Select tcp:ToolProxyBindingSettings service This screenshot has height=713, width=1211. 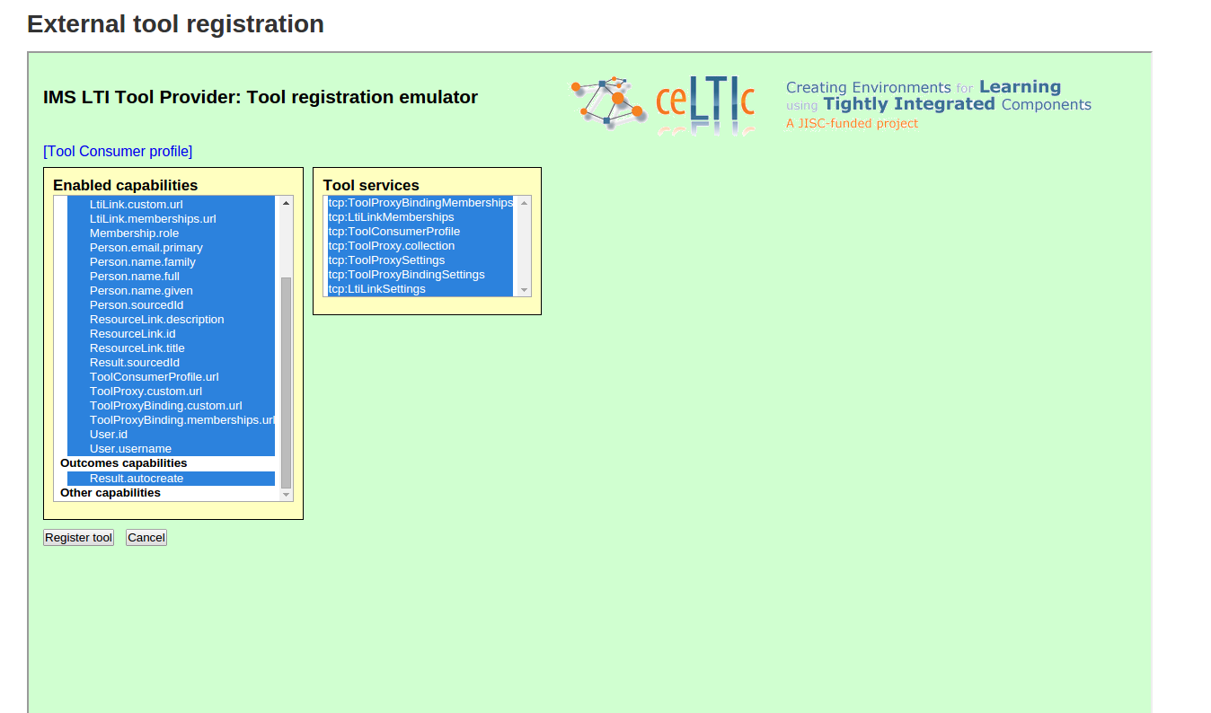point(420,274)
